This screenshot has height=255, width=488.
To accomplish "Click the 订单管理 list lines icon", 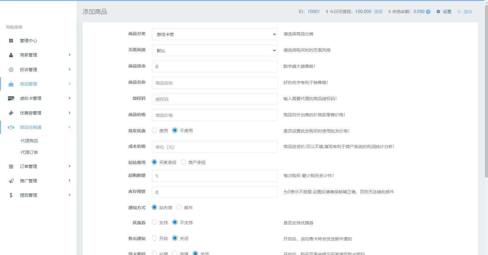I will (x=11, y=166).
